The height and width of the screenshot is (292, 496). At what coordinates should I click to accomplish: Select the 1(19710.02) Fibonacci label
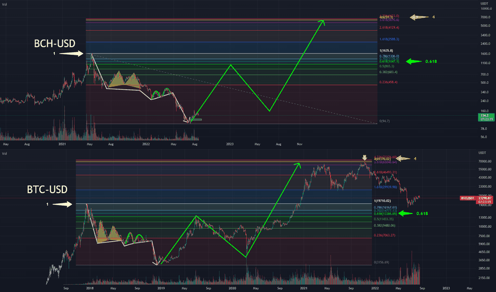383,201
